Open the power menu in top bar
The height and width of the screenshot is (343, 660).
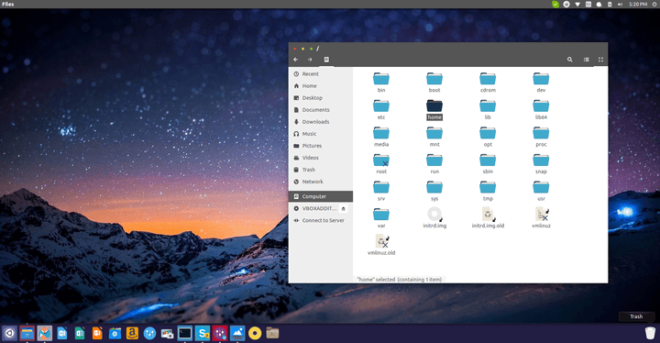654,5
